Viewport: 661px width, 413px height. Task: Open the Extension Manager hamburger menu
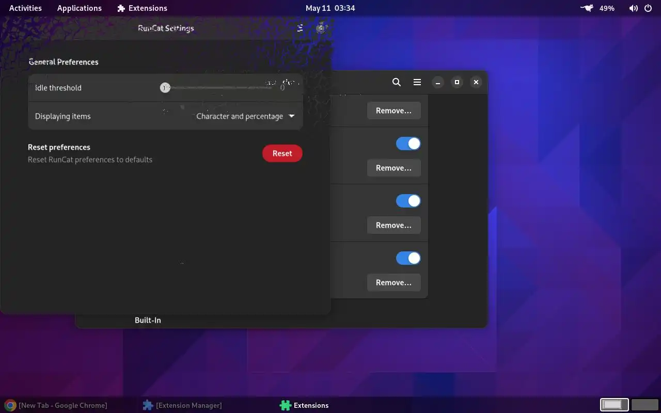(417, 82)
